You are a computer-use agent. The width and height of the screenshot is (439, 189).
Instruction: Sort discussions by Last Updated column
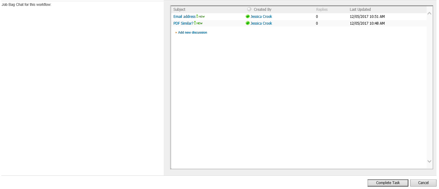pos(360,10)
